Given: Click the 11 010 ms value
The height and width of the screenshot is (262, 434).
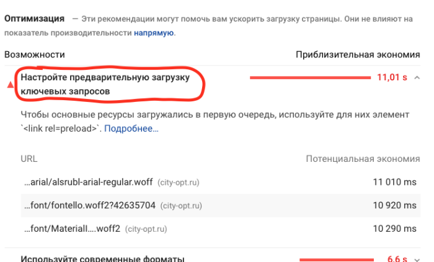Looking at the screenshot, I should tap(395, 182).
